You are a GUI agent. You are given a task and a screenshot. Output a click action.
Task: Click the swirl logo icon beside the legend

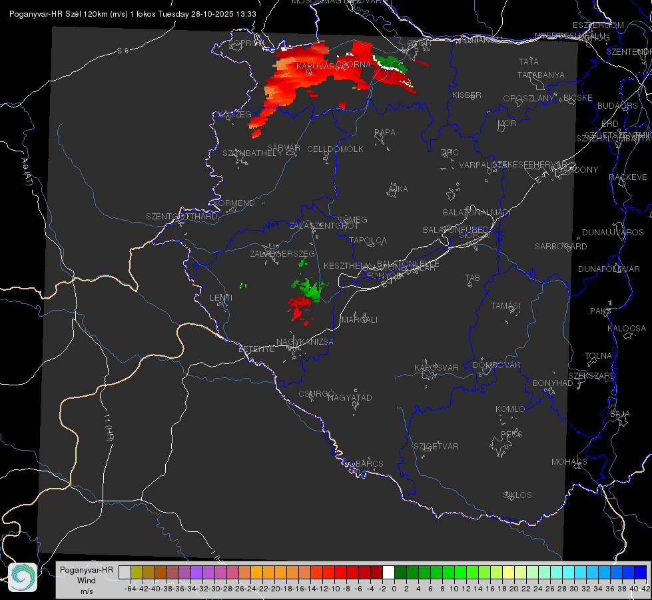(23, 577)
